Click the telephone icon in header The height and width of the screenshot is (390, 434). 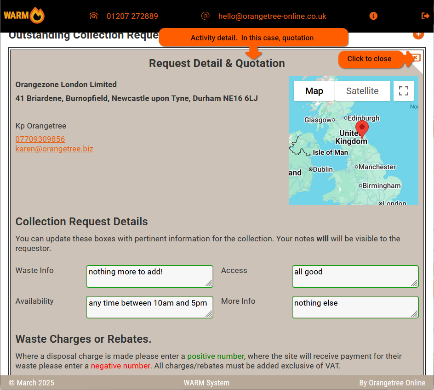(x=94, y=16)
